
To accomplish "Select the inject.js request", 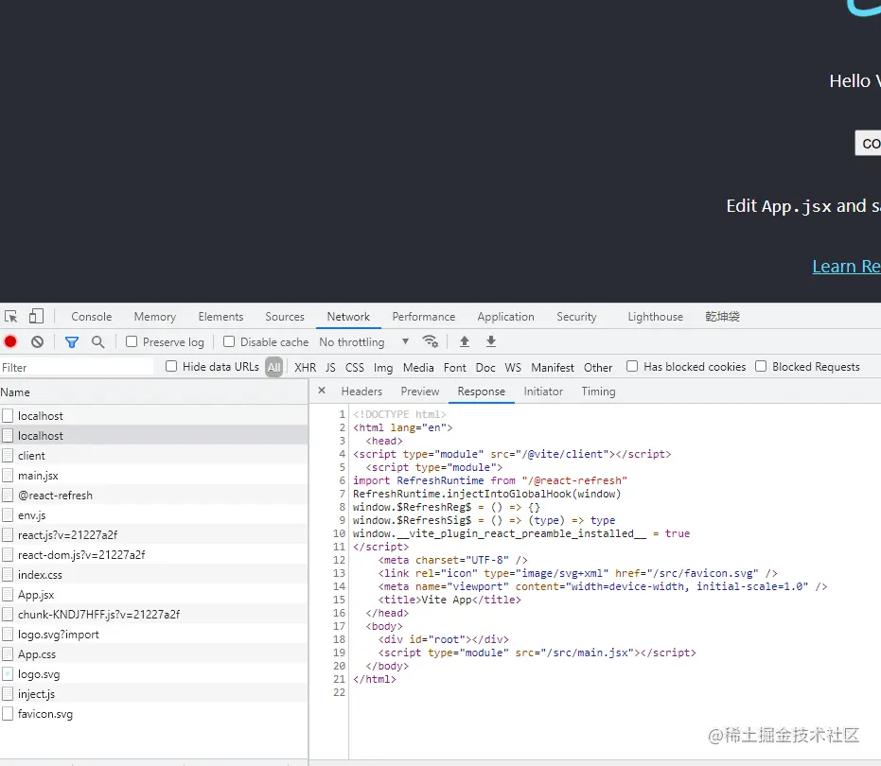I will point(154,694).
